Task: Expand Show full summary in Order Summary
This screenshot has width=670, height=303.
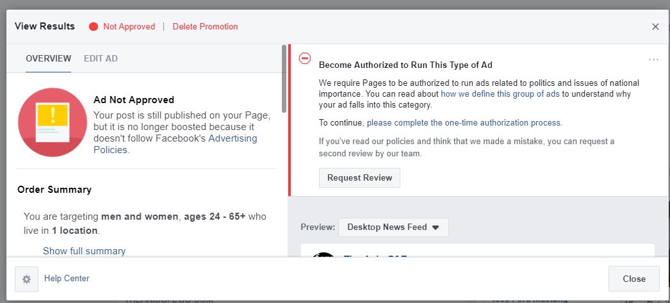Action: point(84,251)
